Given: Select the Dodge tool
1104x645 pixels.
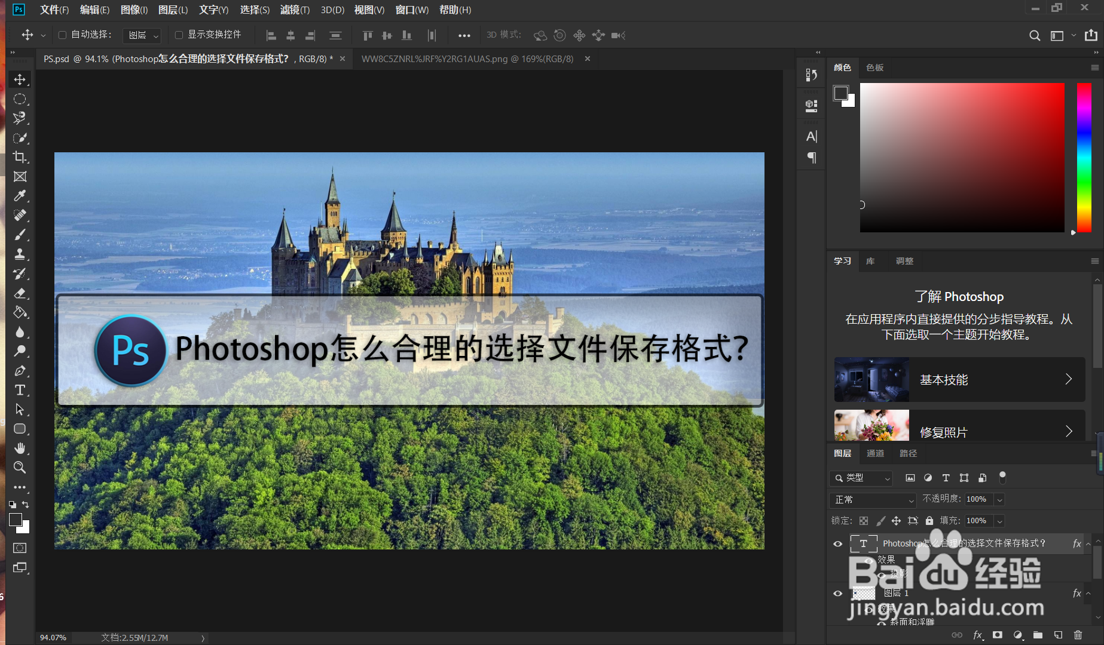Looking at the screenshot, I should [x=20, y=351].
